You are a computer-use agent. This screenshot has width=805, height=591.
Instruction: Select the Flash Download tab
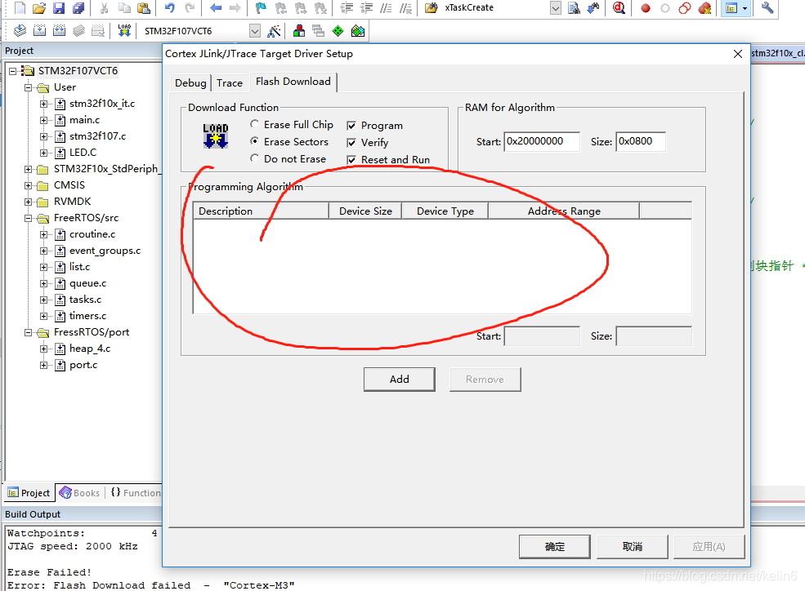point(293,82)
